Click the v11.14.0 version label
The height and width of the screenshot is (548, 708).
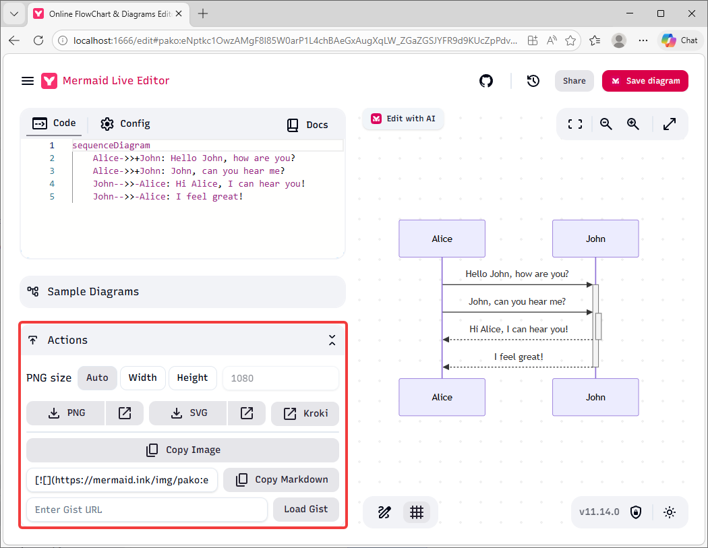pos(599,512)
